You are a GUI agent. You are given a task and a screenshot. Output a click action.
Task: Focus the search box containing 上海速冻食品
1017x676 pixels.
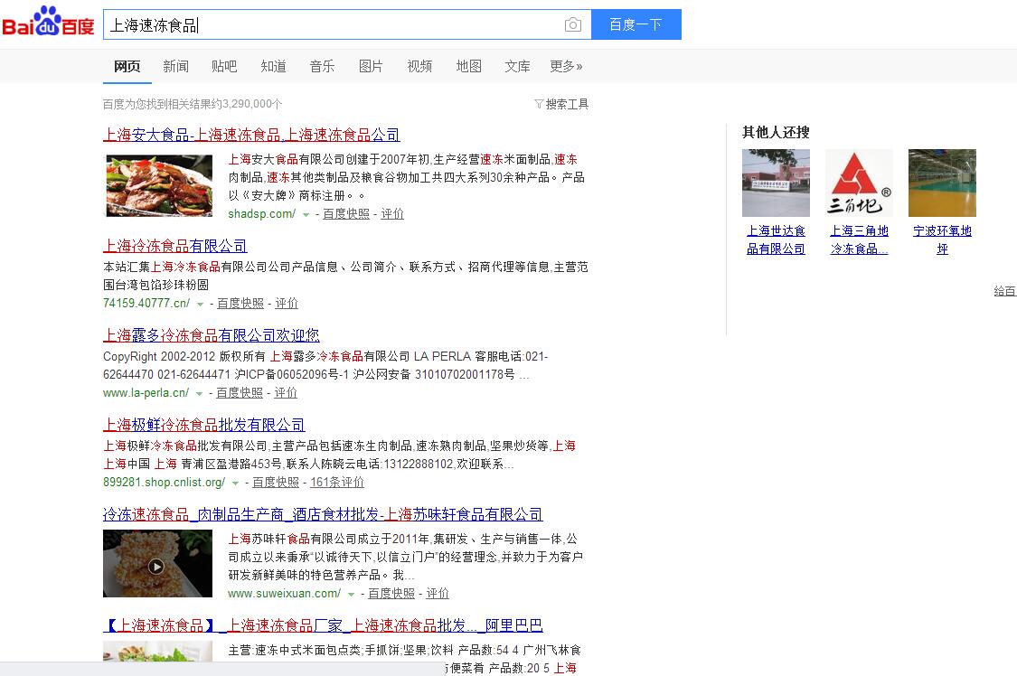(347, 24)
